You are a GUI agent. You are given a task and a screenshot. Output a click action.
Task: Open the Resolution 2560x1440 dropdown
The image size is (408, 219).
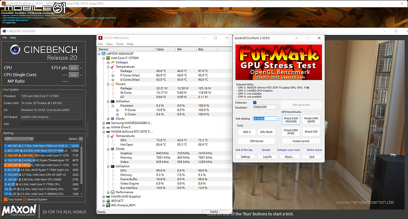pos(265,107)
